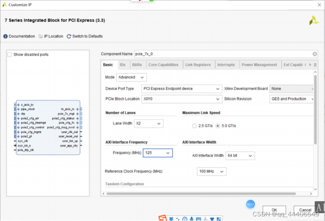Expand the drp interface plus icon
This screenshot has width=325, height=221.
(18, 114)
